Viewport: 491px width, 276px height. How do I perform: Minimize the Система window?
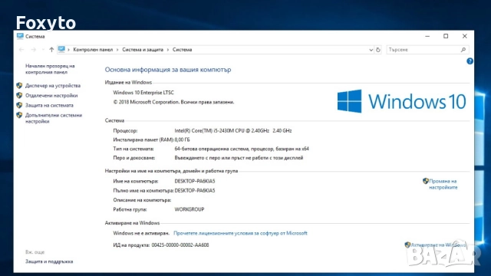tap(427, 36)
